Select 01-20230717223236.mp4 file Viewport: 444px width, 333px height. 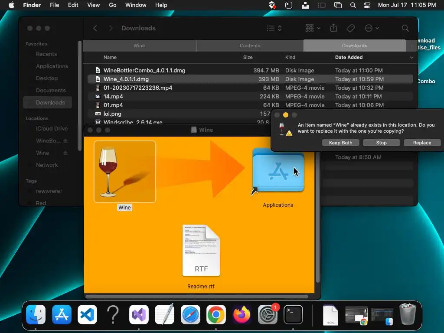pos(250,88)
